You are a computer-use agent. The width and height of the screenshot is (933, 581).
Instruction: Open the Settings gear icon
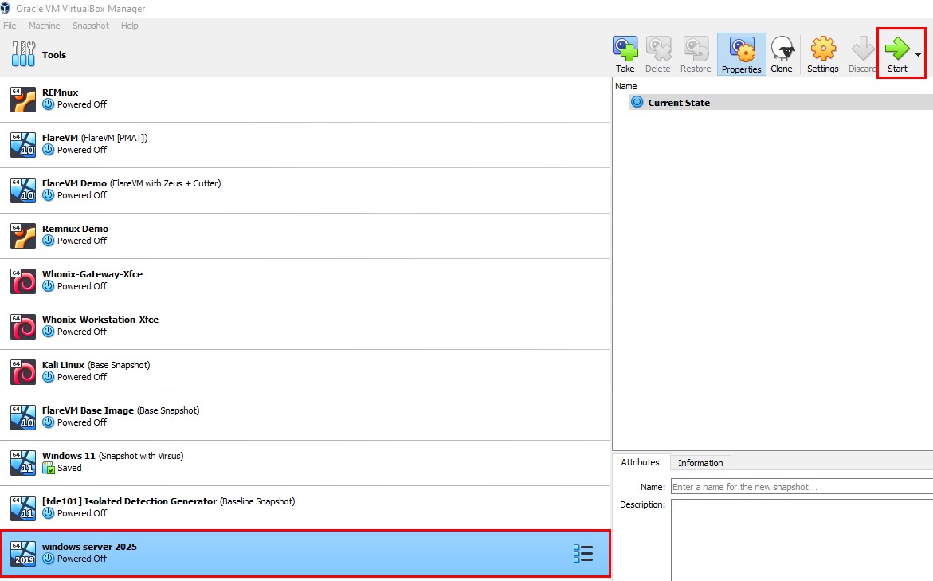[x=822, y=49]
